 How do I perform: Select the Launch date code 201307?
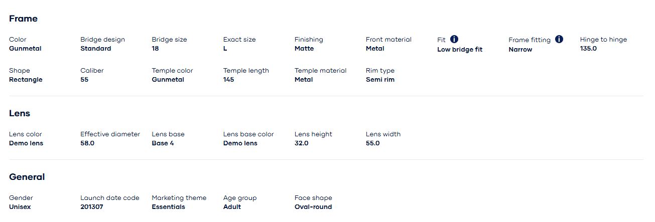pyautogui.click(x=92, y=207)
